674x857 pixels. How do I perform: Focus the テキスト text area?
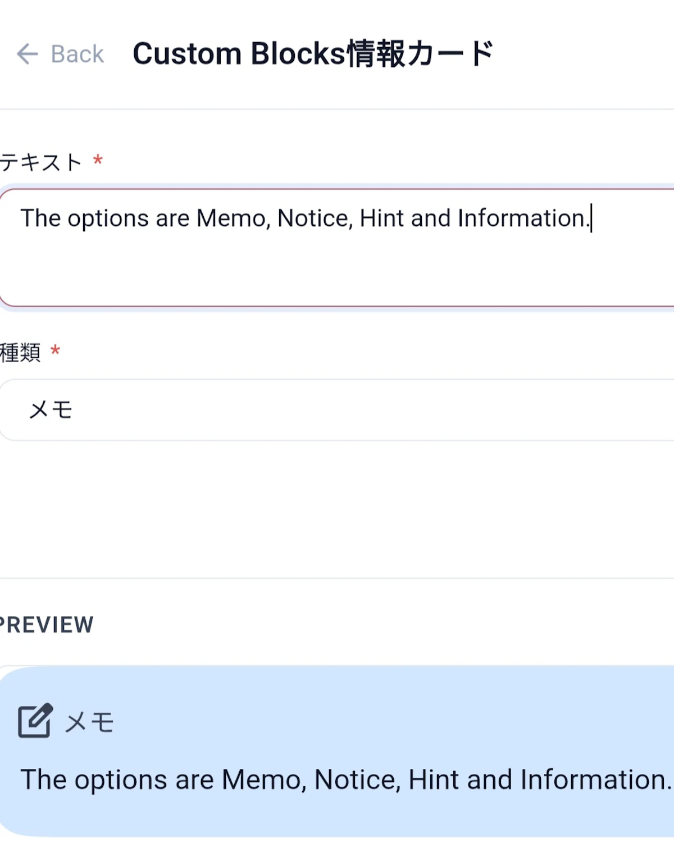click(337, 248)
